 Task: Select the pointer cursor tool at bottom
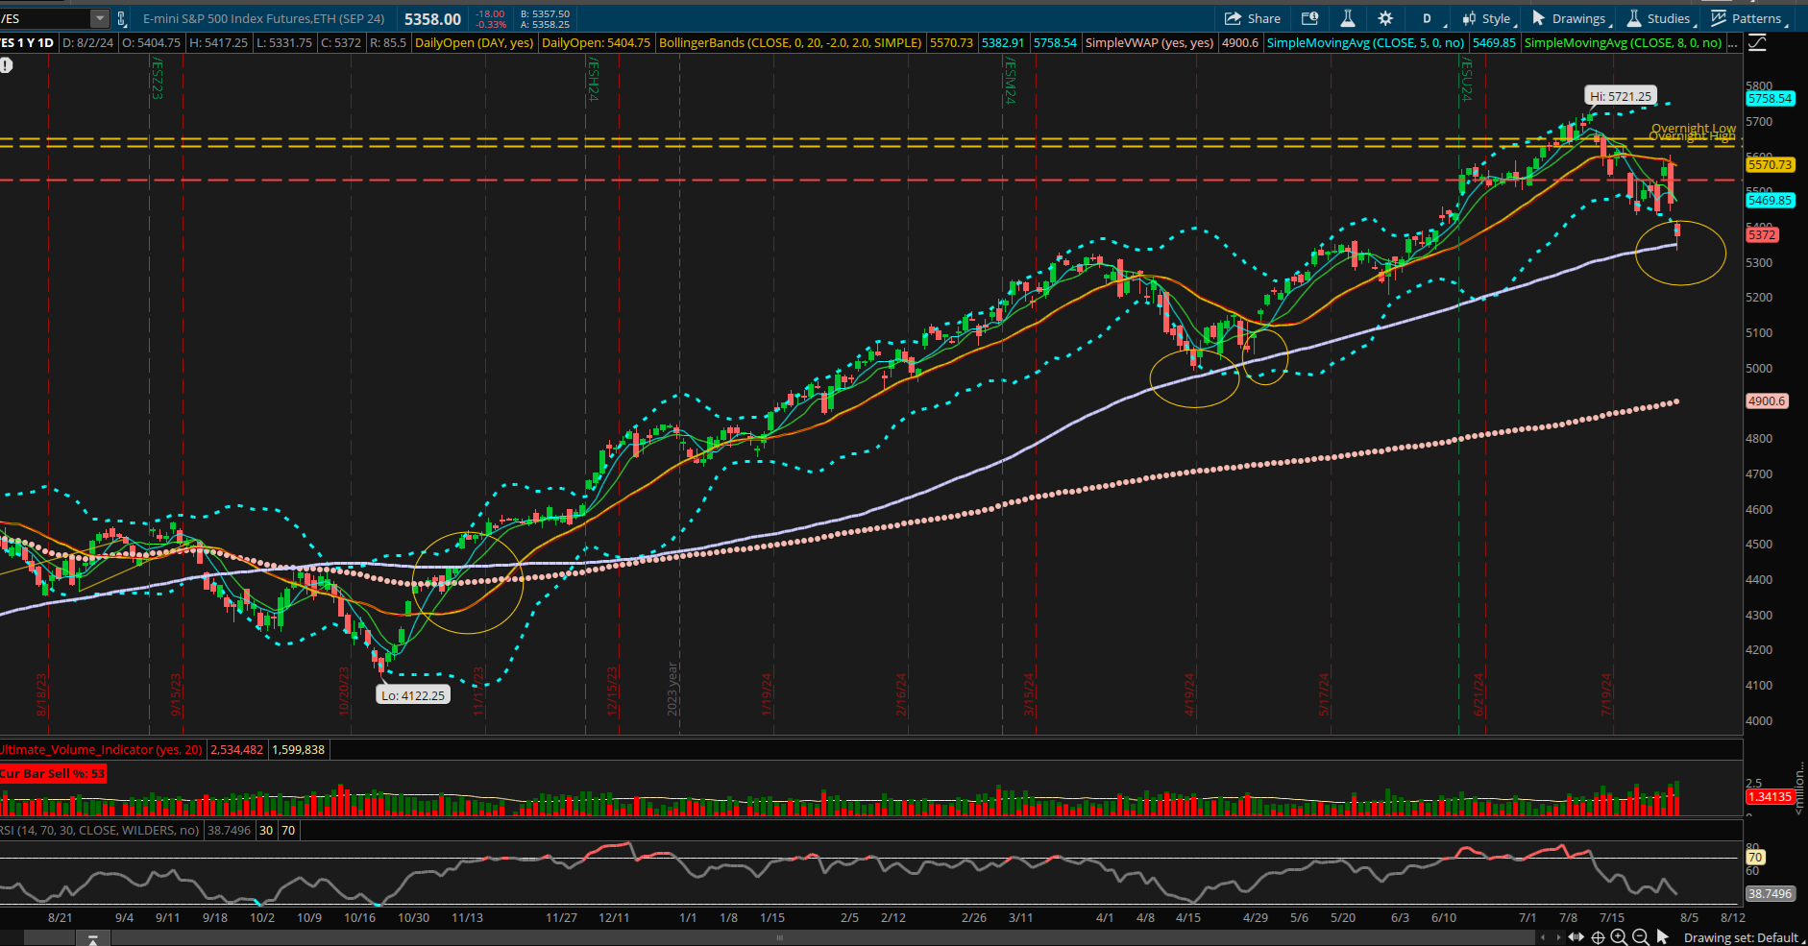pyautogui.click(x=1663, y=937)
